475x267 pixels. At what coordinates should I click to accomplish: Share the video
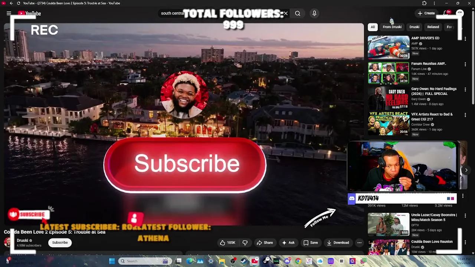pos(265,243)
